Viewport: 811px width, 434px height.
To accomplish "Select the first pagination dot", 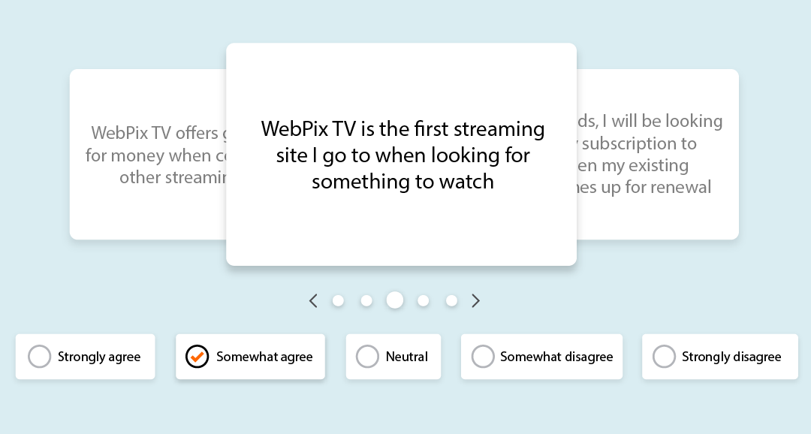I will 338,300.
